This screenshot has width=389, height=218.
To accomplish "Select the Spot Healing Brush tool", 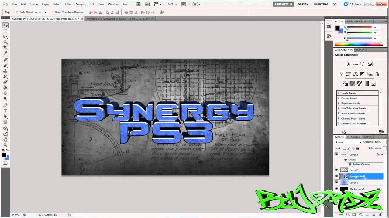I will tap(5, 60).
